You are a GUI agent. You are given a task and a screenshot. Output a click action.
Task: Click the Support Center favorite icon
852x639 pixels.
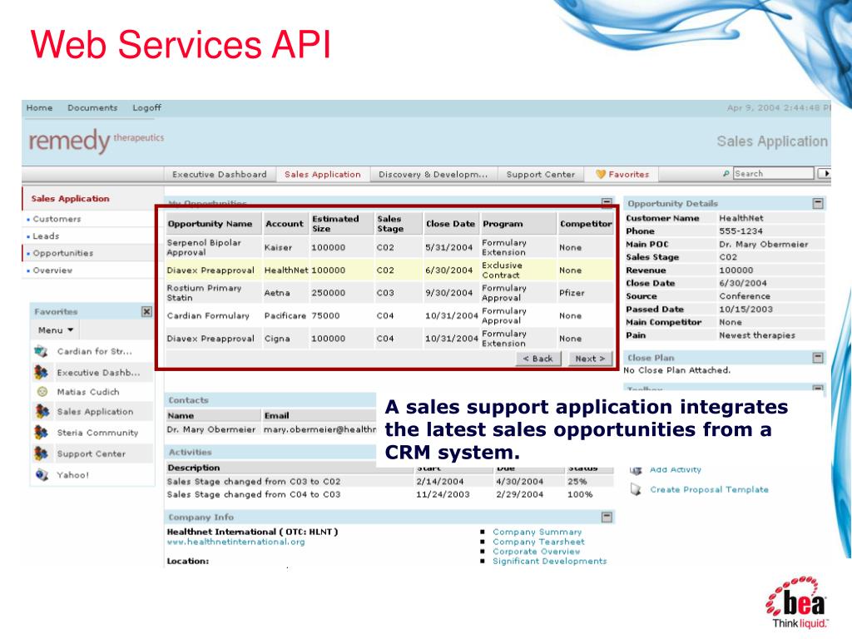pos(41,453)
